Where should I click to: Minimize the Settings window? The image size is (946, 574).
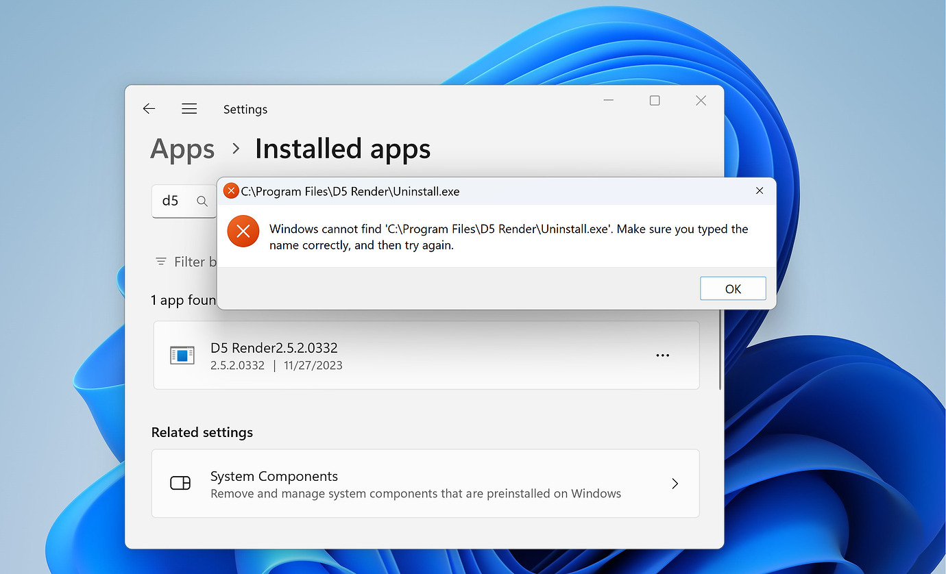pos(609,101)
